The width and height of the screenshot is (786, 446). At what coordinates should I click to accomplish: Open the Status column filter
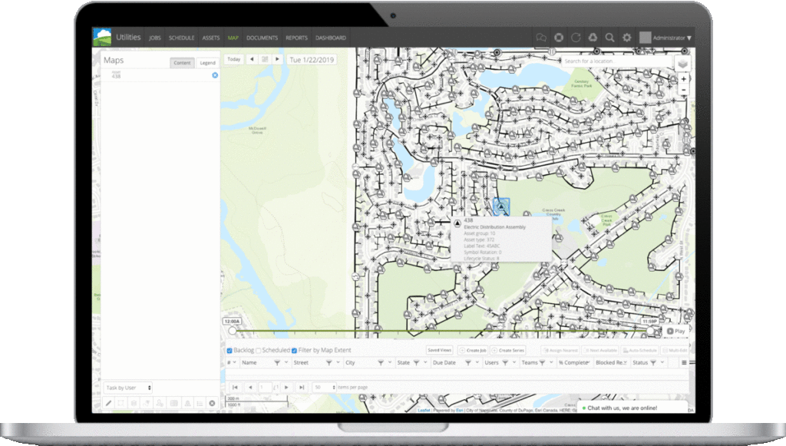point(653,362)
